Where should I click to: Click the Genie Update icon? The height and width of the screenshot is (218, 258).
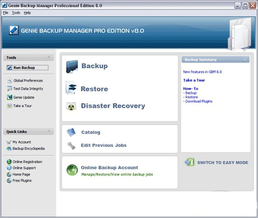tap(9, 97)
